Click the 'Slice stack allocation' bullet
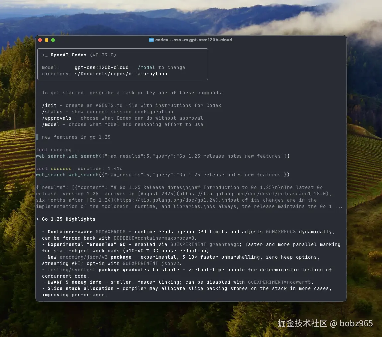382x337 pixels. coord(81,288)
